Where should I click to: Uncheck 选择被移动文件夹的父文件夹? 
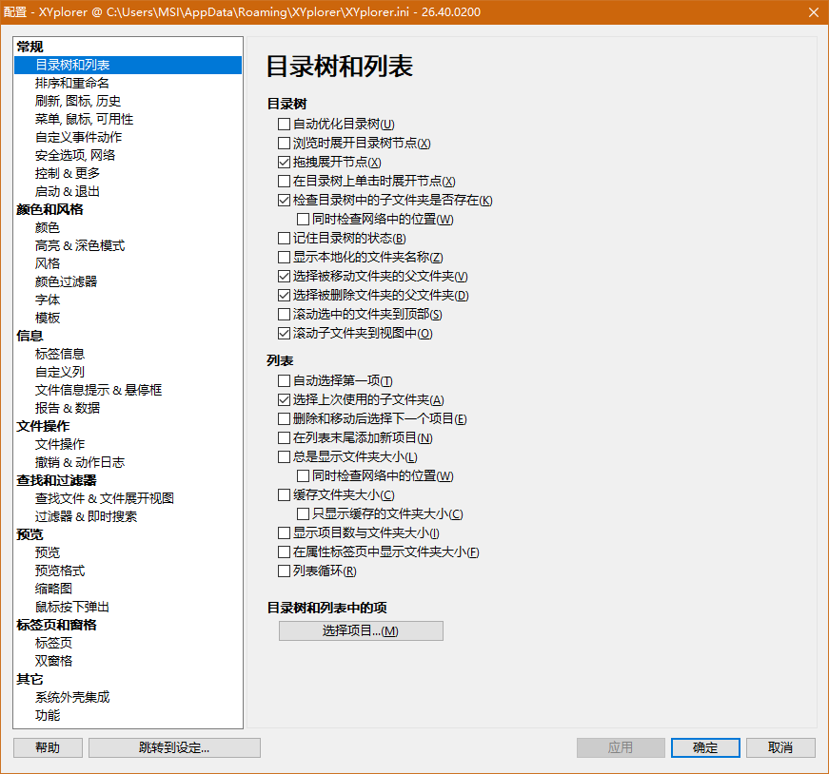pyautogui.click(x=283, y=276)
